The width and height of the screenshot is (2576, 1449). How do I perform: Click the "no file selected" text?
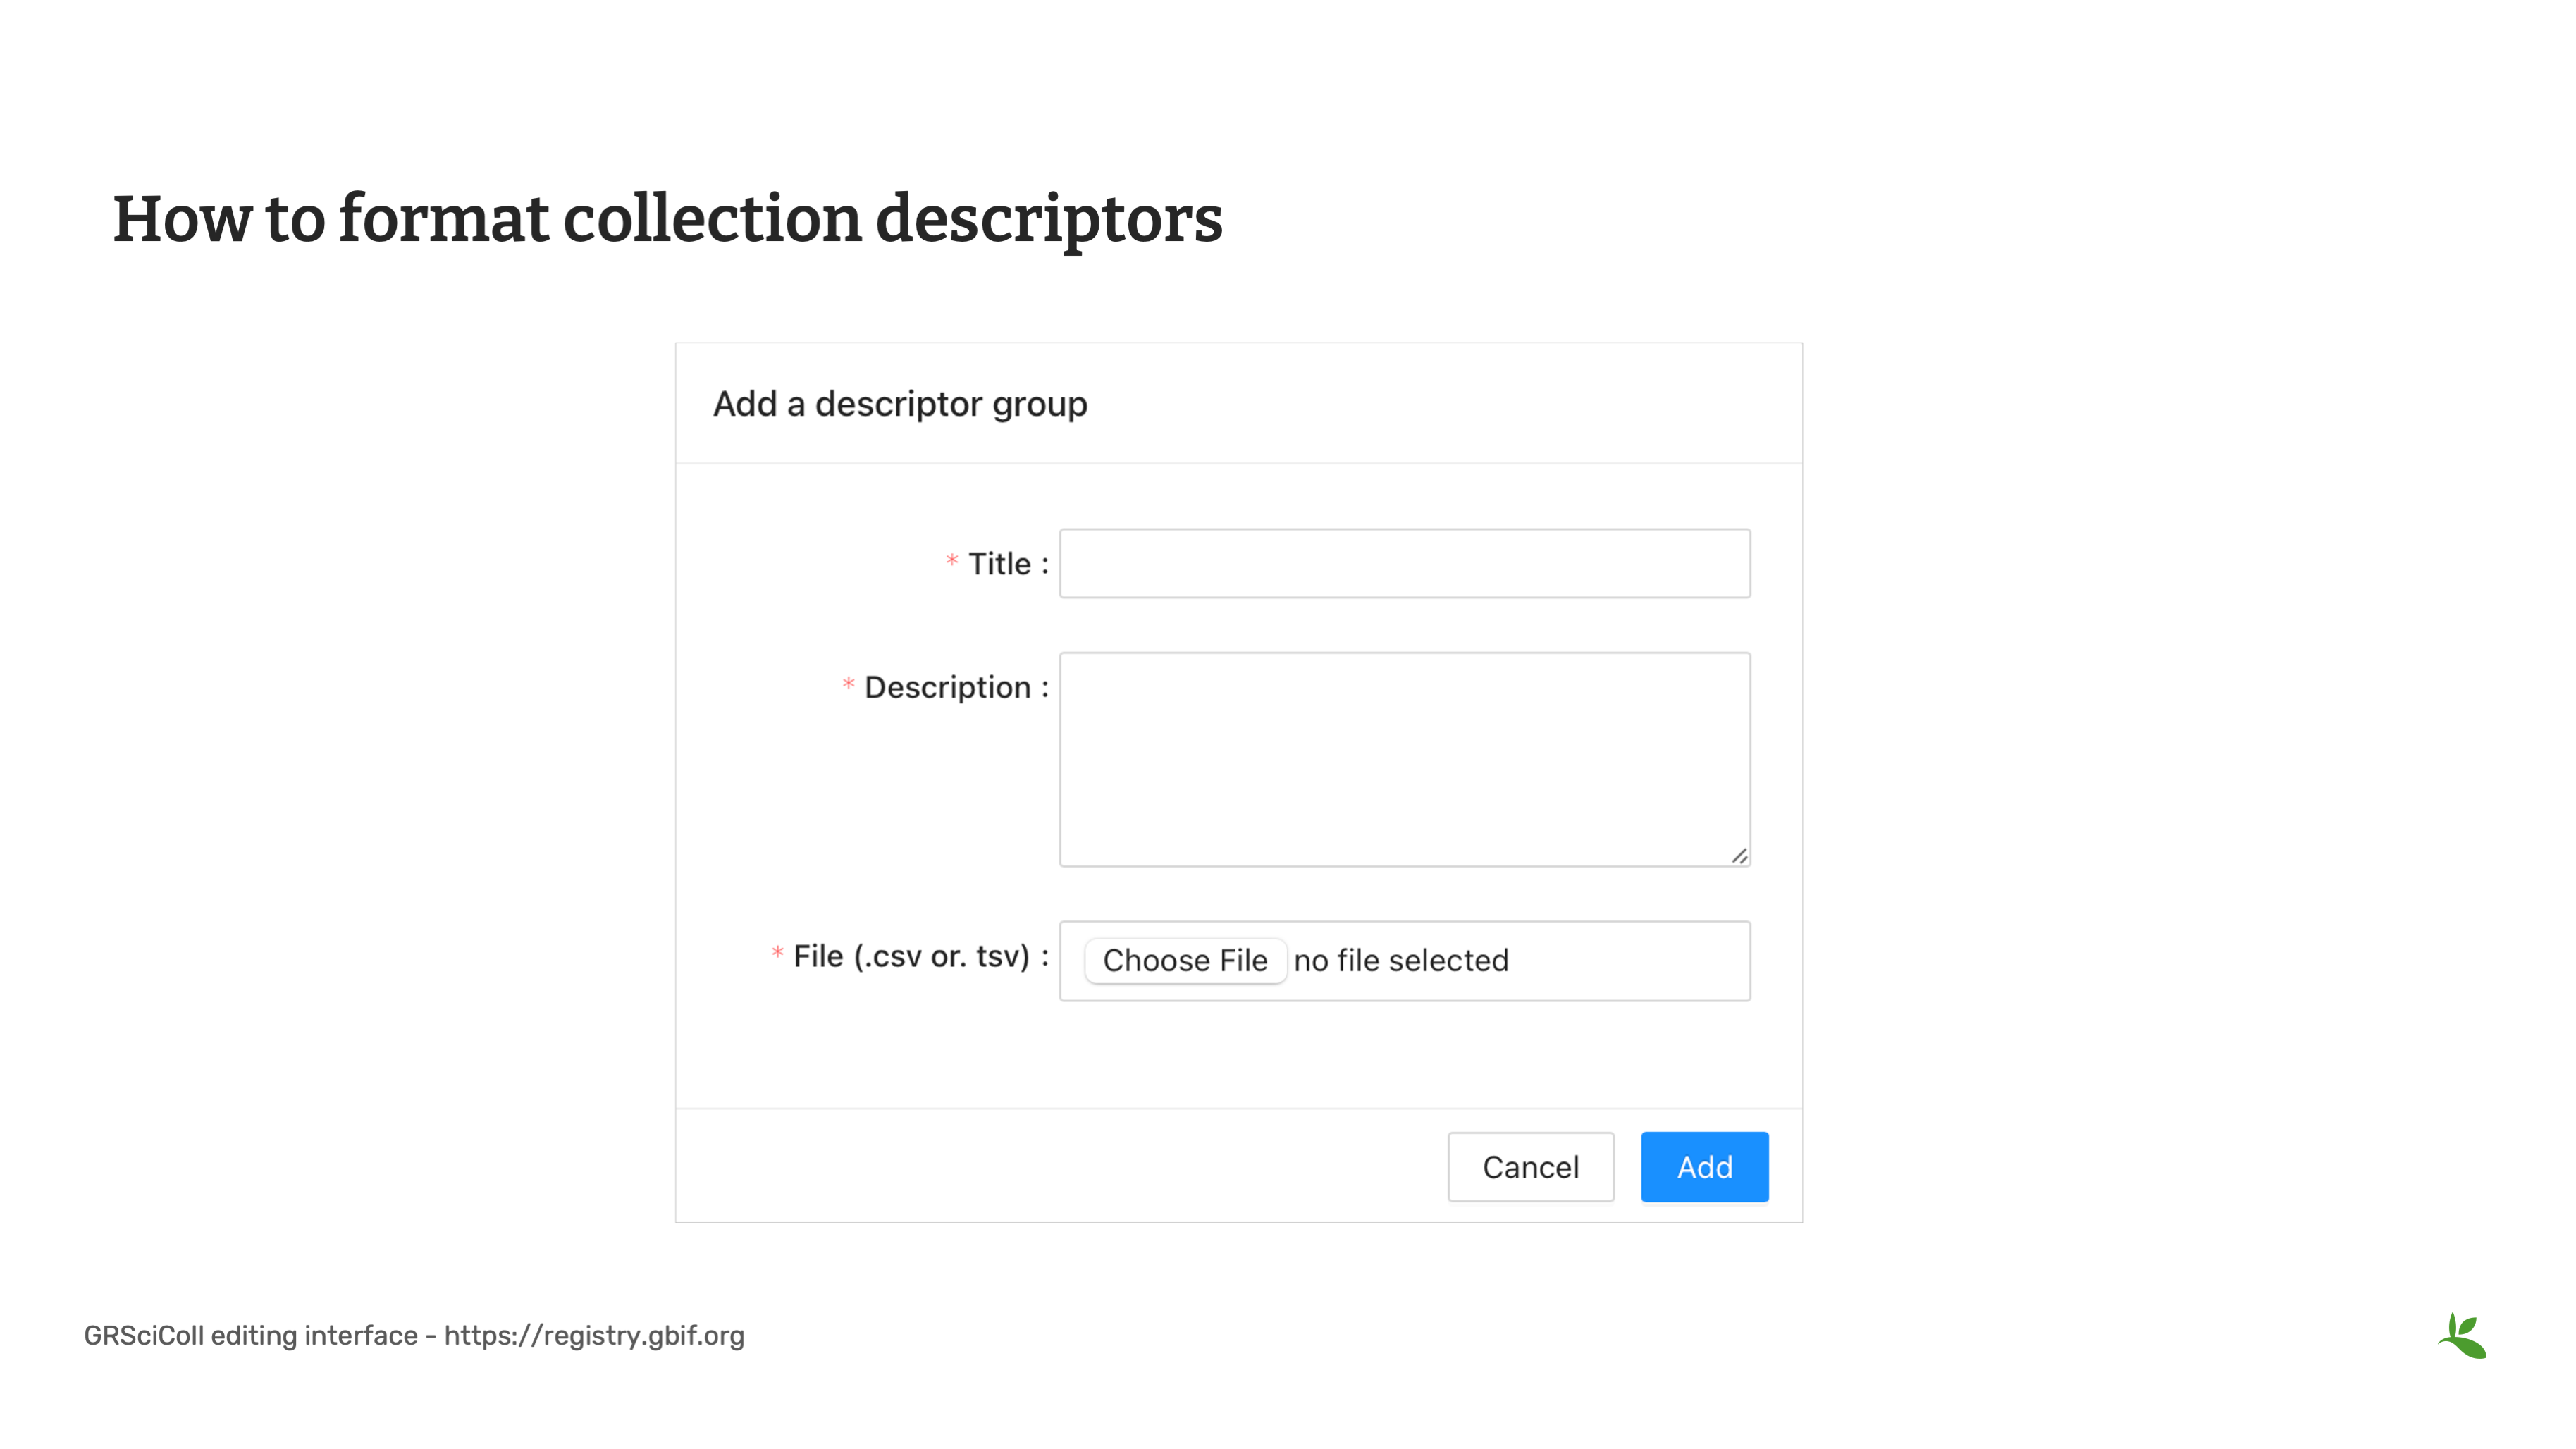click(1400, 961)
